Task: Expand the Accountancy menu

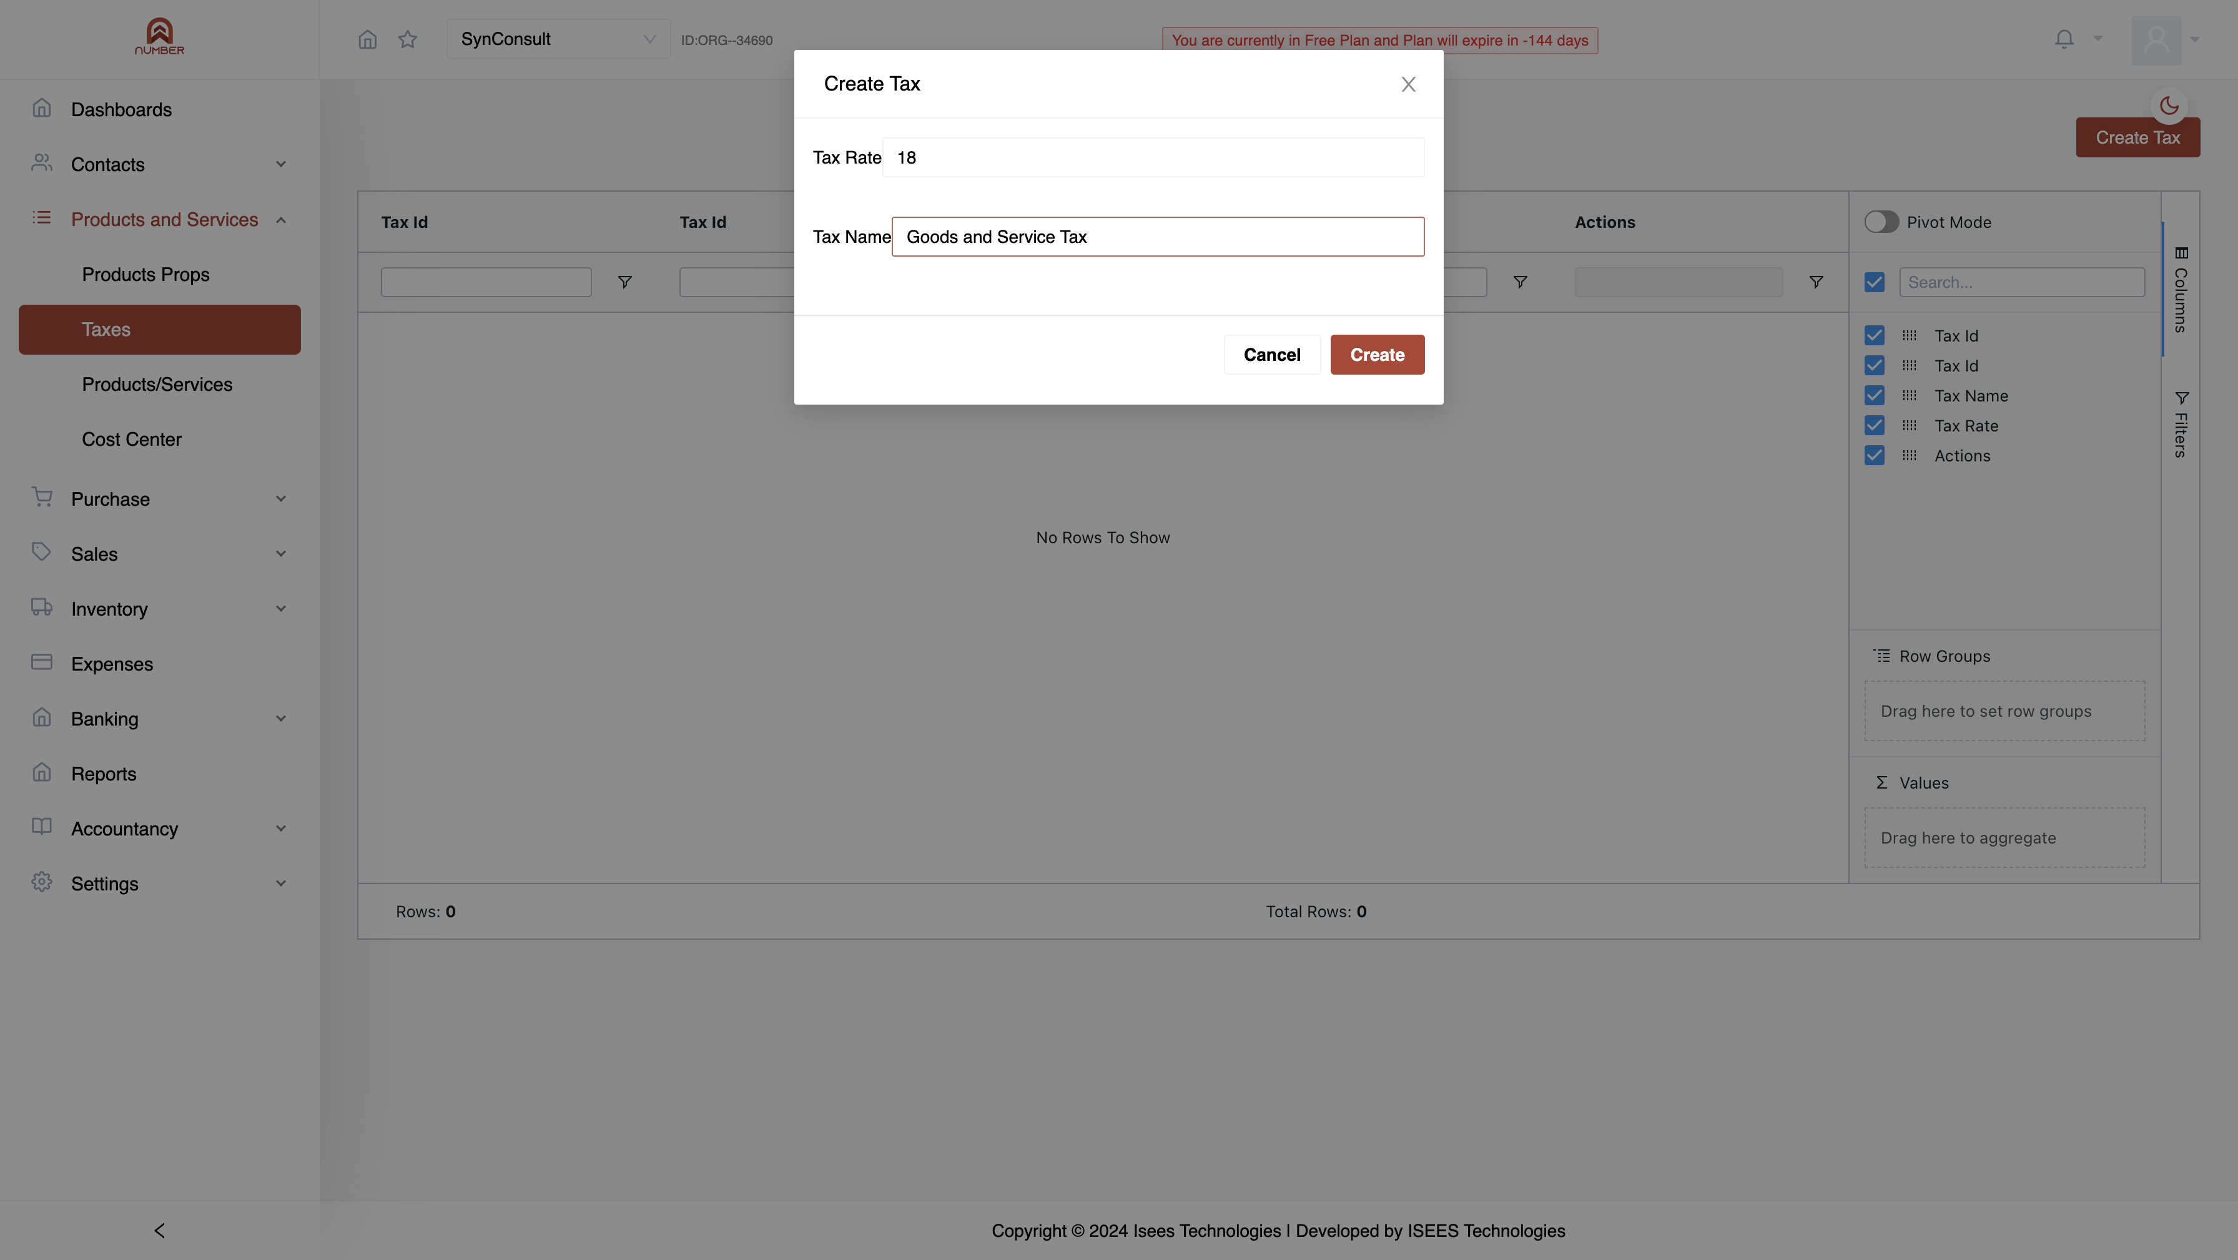Action: click(x=160, y=828)
